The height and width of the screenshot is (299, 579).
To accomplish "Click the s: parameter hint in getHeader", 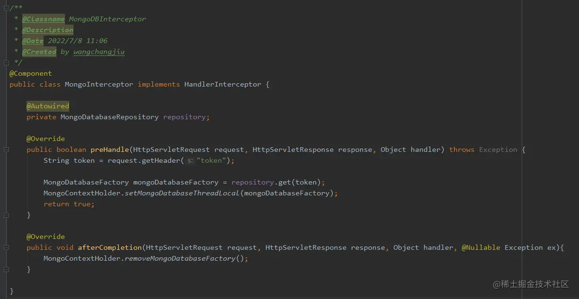I will [190, 161].
